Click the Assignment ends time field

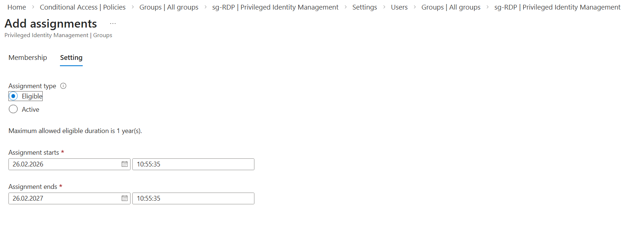point(193,198)
